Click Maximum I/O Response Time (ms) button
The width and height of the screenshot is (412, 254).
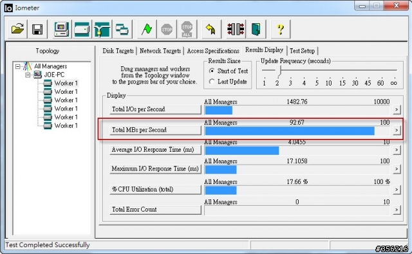coord(155,168)
